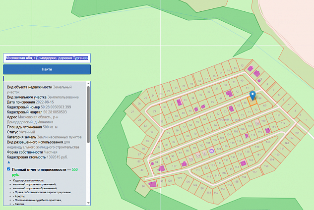Click the Постановление судебного пристава bullet item
This screenshot has height=210, width=314.
[x=37, y=200]
